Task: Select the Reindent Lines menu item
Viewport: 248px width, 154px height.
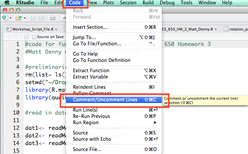Action: 114,87
